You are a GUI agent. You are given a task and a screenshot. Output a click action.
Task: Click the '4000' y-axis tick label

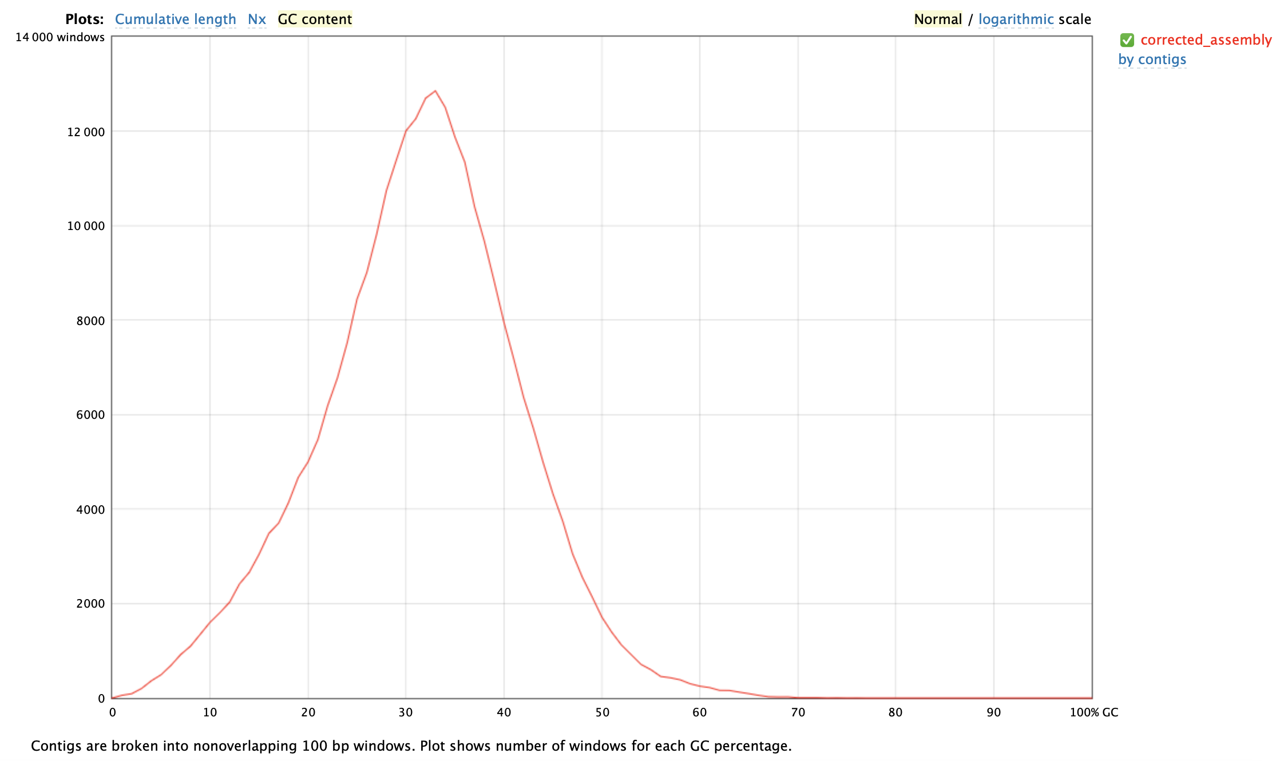tap(90, 510)
